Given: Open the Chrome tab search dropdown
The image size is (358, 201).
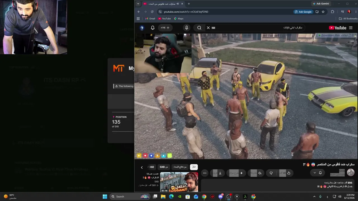Looking at the screenshot, I should click(x=138, y=4).
